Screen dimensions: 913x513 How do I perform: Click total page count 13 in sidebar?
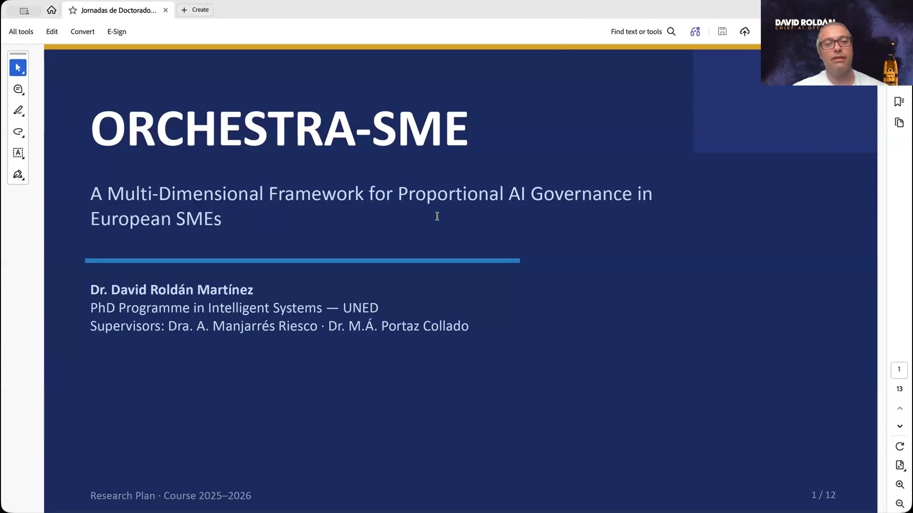pyautogui.click(x=899, y=389)
